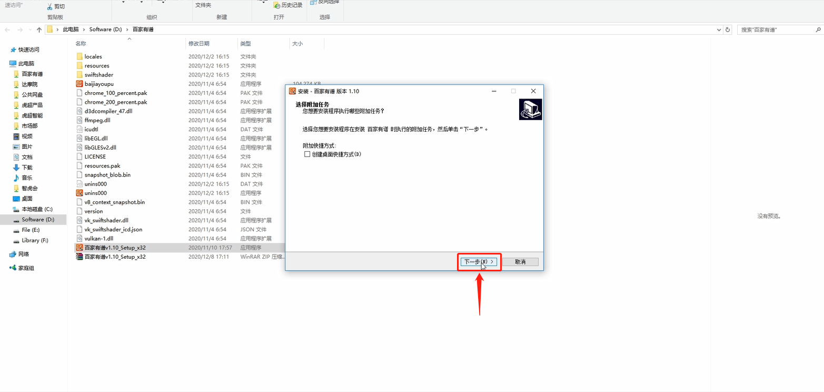Select 文档 in navigation pane
824x392 pixels.
pos(27,157)
